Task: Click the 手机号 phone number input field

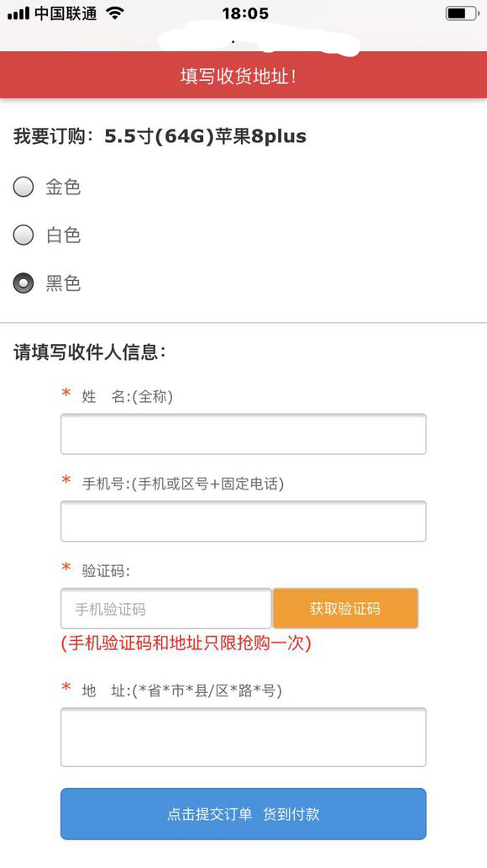Action: point(243,521)
